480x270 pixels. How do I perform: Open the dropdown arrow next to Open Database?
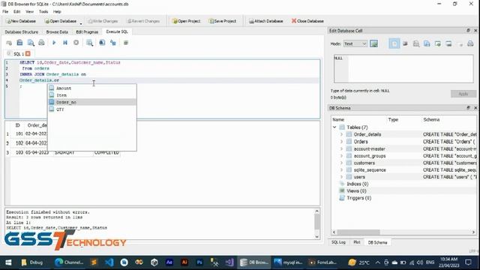pos(81,23)
